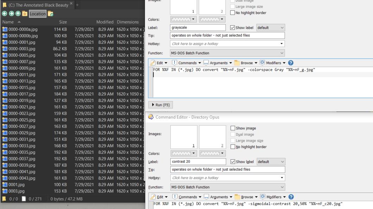Open first color swatch in lower editor
373x209 pixels.
(x=183, y=153)
